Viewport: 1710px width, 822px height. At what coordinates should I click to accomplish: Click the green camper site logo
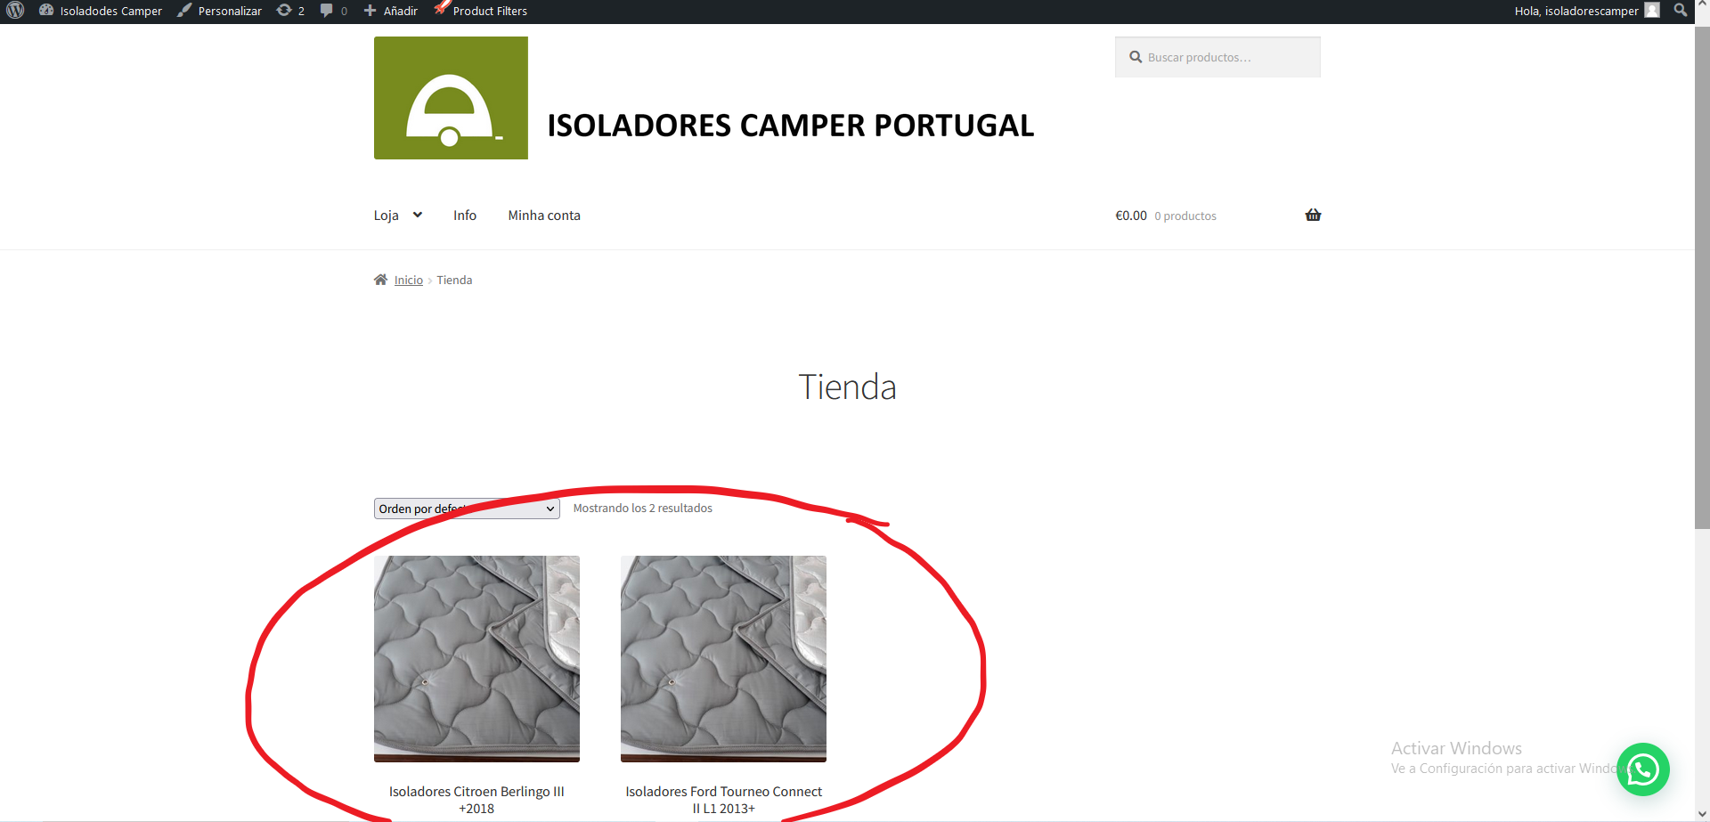coord(451,98)
